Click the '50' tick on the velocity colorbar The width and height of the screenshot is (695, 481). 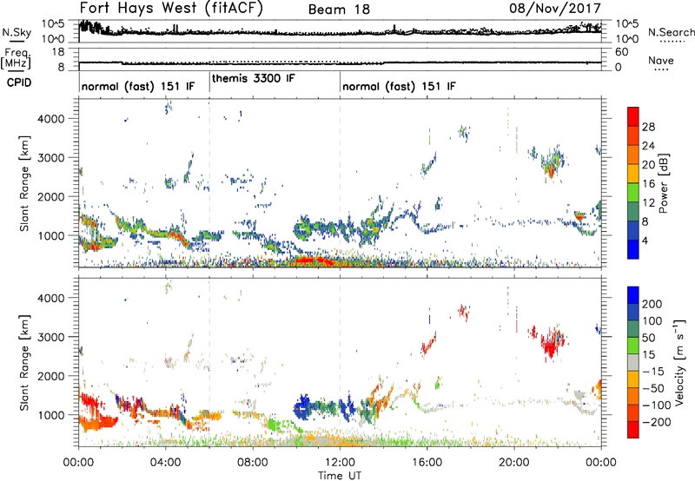pyautogui.click(x=648, y=338)
